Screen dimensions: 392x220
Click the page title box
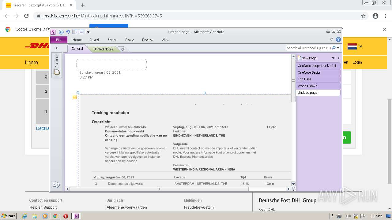[x=111, y=64]
